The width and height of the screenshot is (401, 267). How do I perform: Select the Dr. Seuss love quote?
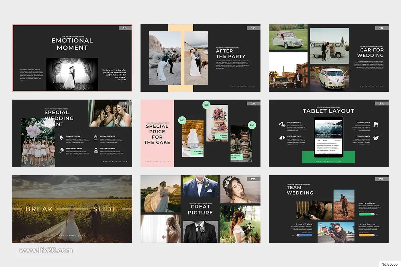(114, 75)
